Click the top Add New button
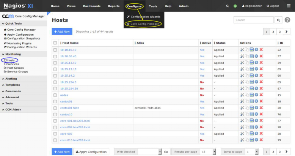Screen dimensions: 295x156 pyautogui.click(x=62, y=32)
